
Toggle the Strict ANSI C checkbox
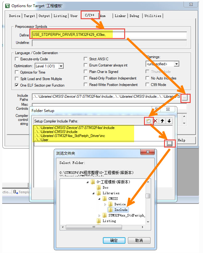86,59
